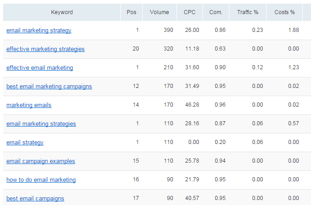Screen dimensions: 311x205
Task: Open the 'email marketing strategies' link
Action: click(x=41, y=123)
